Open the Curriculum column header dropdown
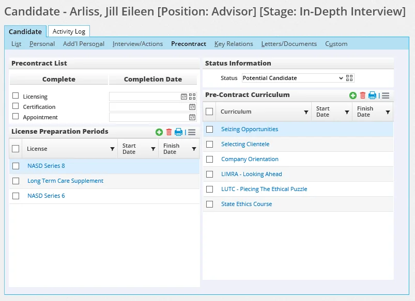The width and height of the screenshot is (415, 301). click(306, 112)
